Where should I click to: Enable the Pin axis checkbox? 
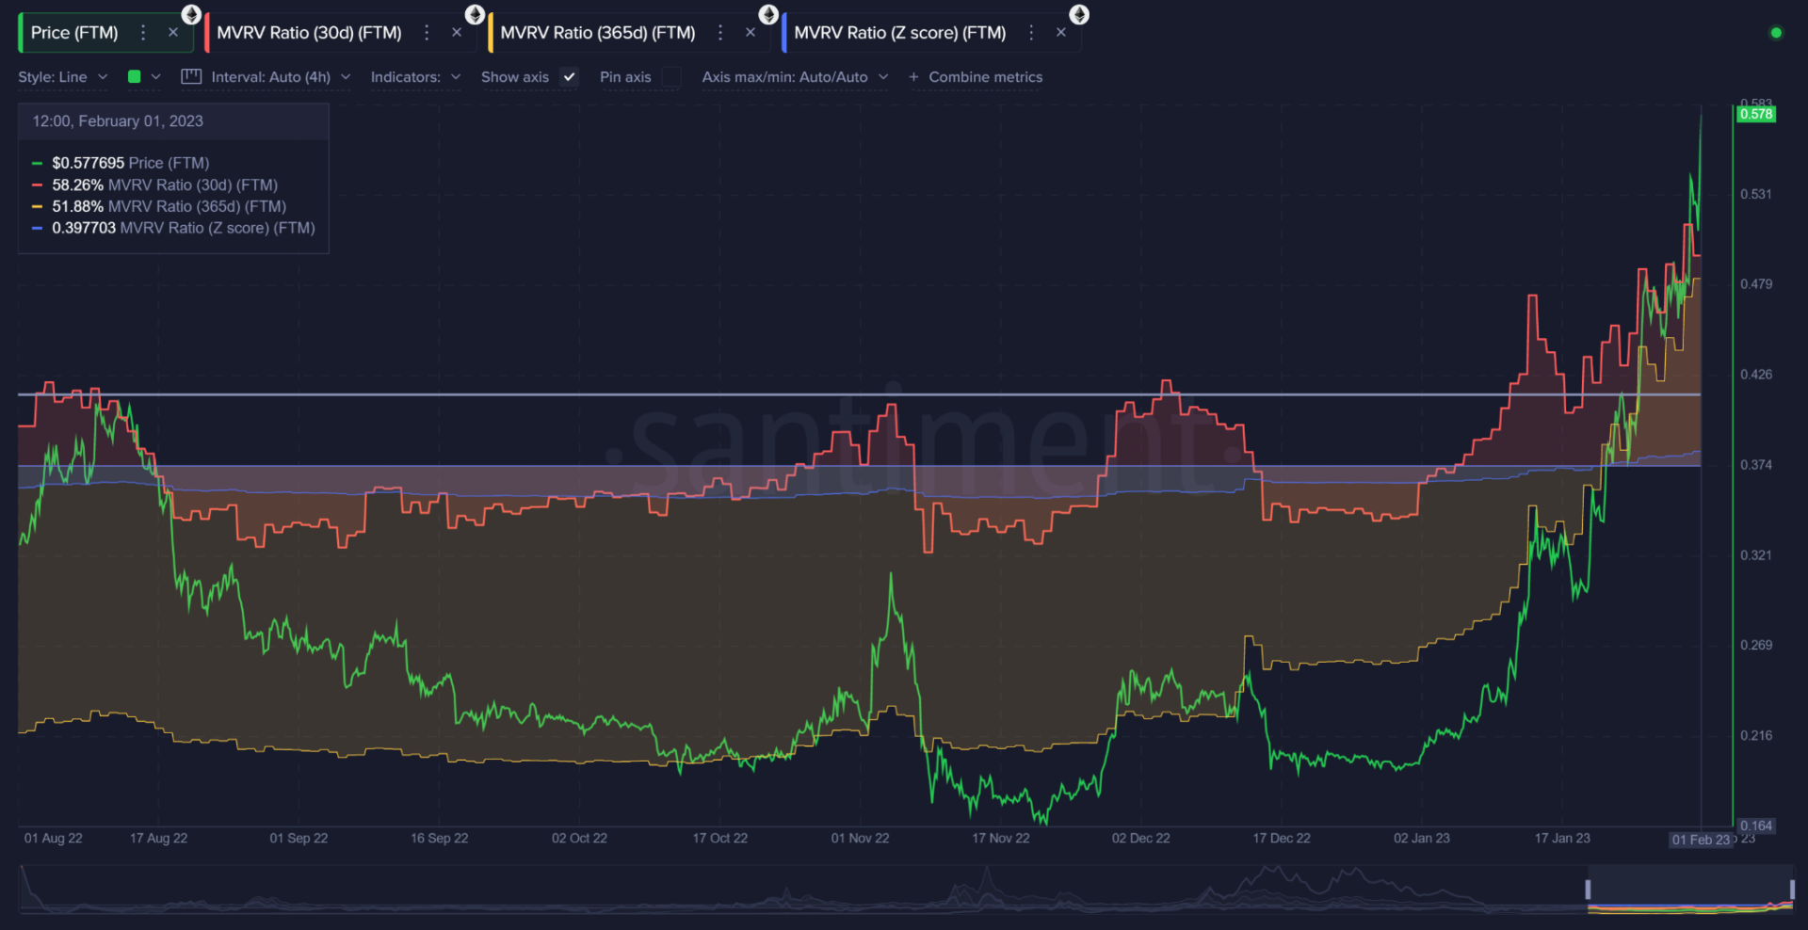coord(670,77)
